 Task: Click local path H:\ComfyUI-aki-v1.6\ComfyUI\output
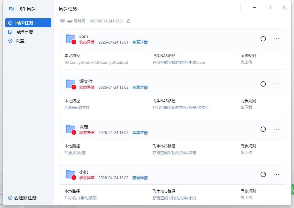tap(96, 62)
